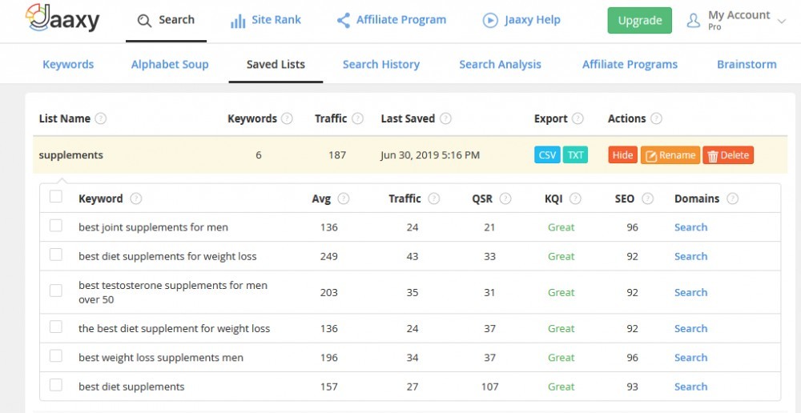Click help icon next to List Name

101,118
